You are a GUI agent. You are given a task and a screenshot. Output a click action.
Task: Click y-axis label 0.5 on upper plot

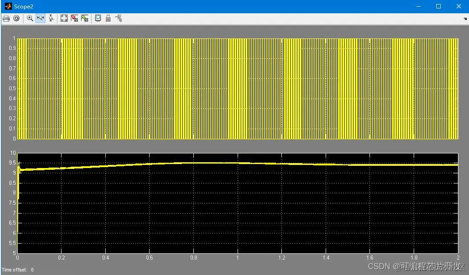[12, 88]
